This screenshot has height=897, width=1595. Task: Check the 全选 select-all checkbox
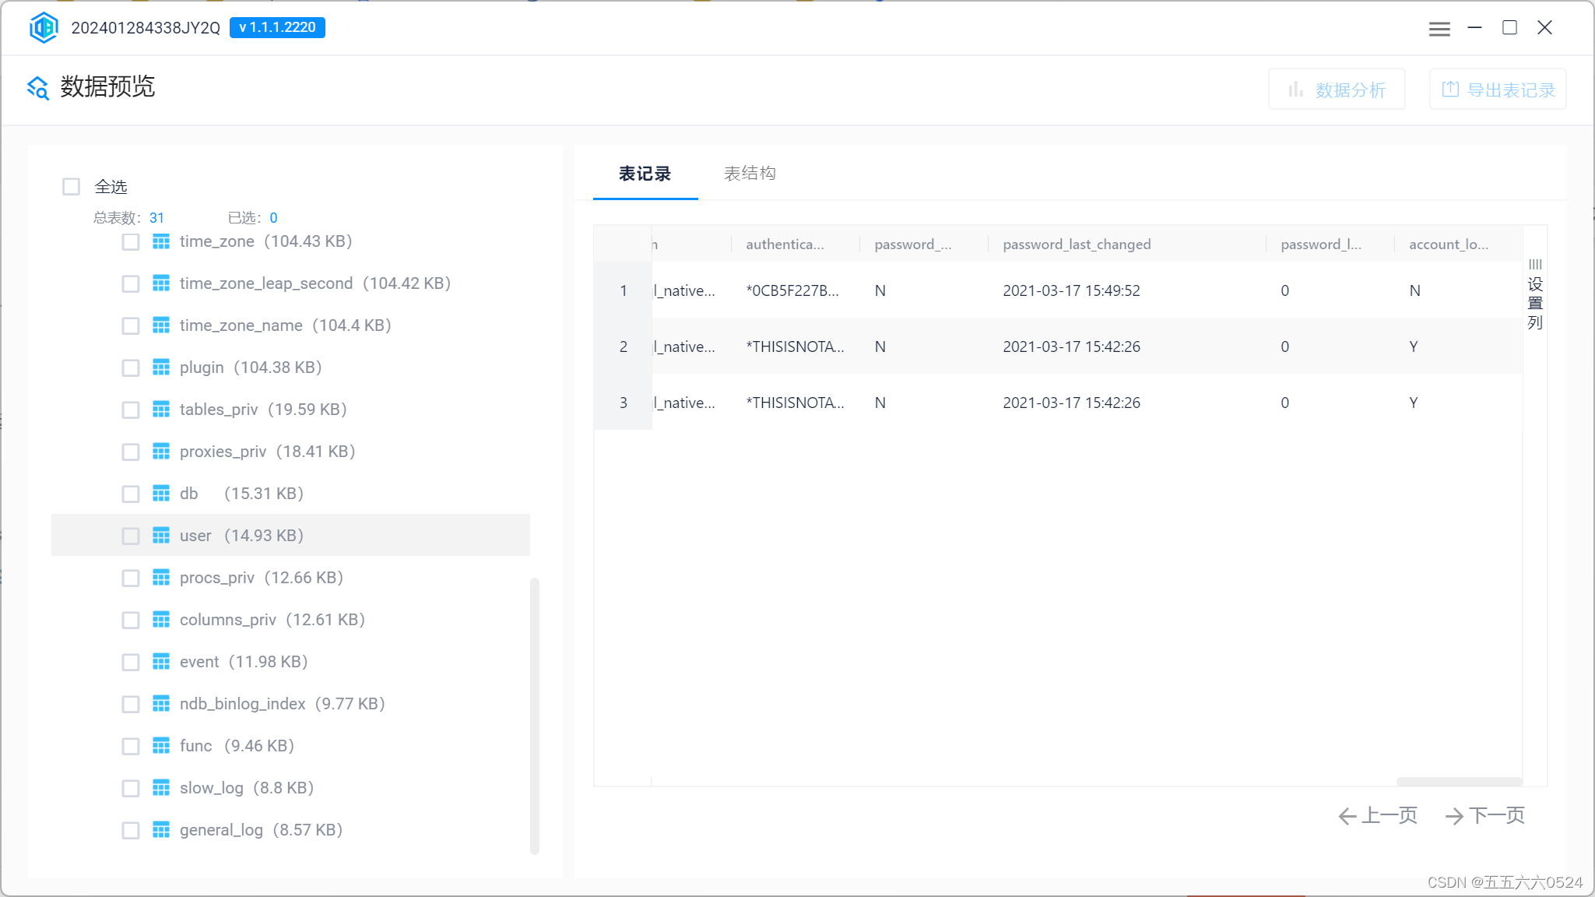(72, 187)
